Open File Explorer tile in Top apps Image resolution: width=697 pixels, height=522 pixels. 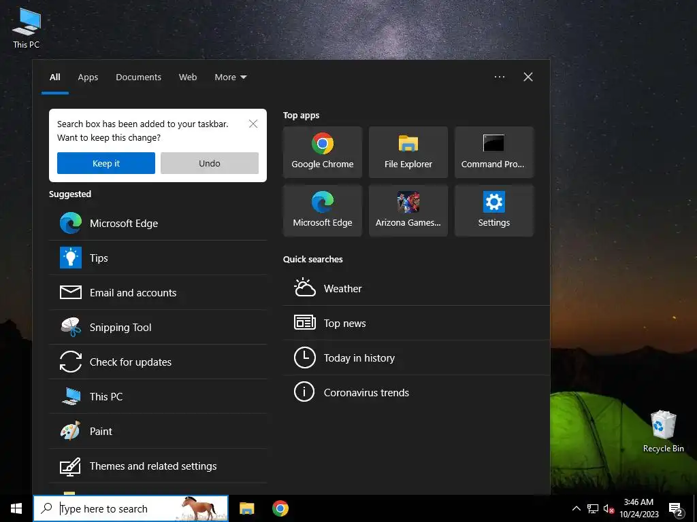[x=408, y=152]
